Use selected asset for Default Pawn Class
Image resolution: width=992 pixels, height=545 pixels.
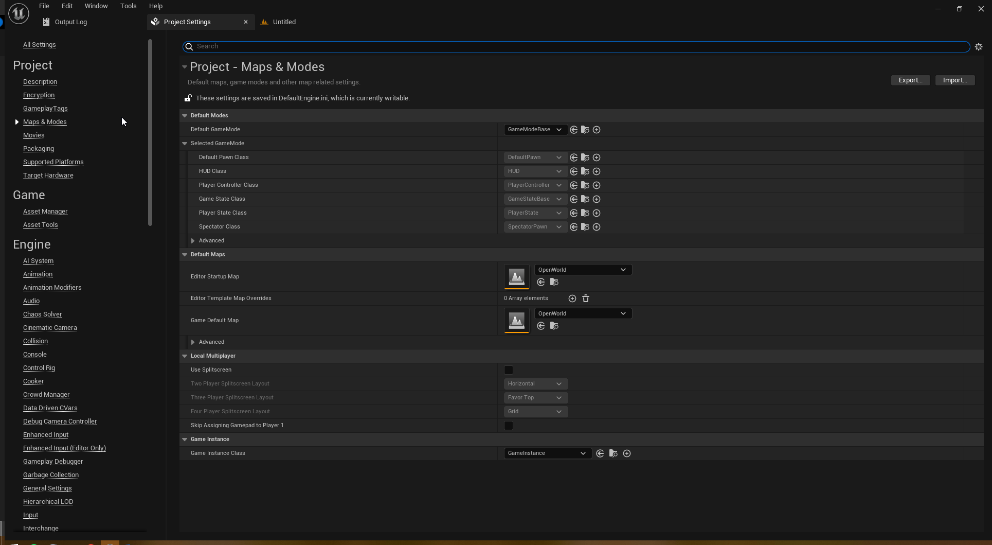(573, 157)
